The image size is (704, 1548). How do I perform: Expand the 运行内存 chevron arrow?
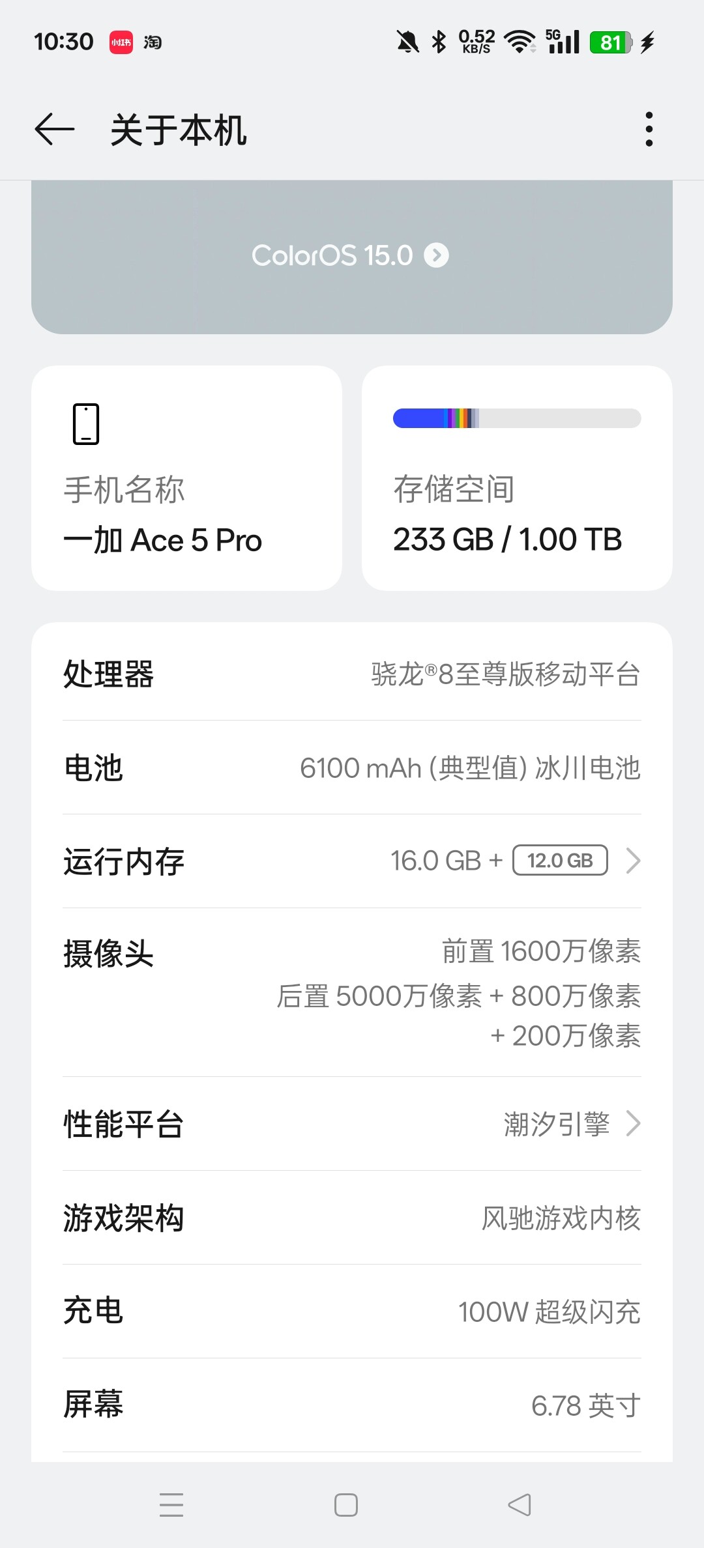click(x=633, y=861)
